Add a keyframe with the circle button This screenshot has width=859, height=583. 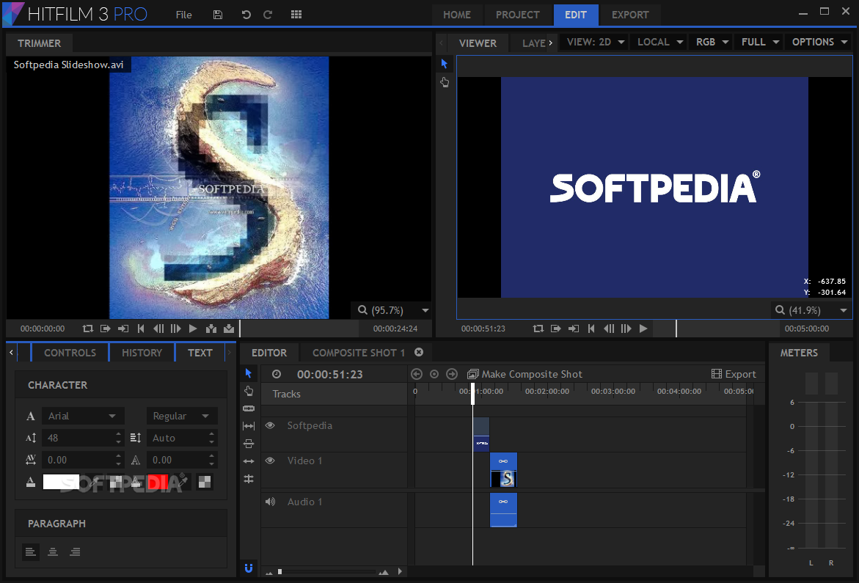click(434, 374)
